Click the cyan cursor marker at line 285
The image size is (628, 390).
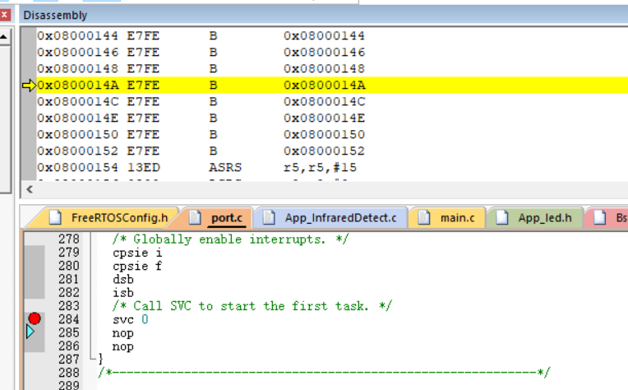point(30,332)
